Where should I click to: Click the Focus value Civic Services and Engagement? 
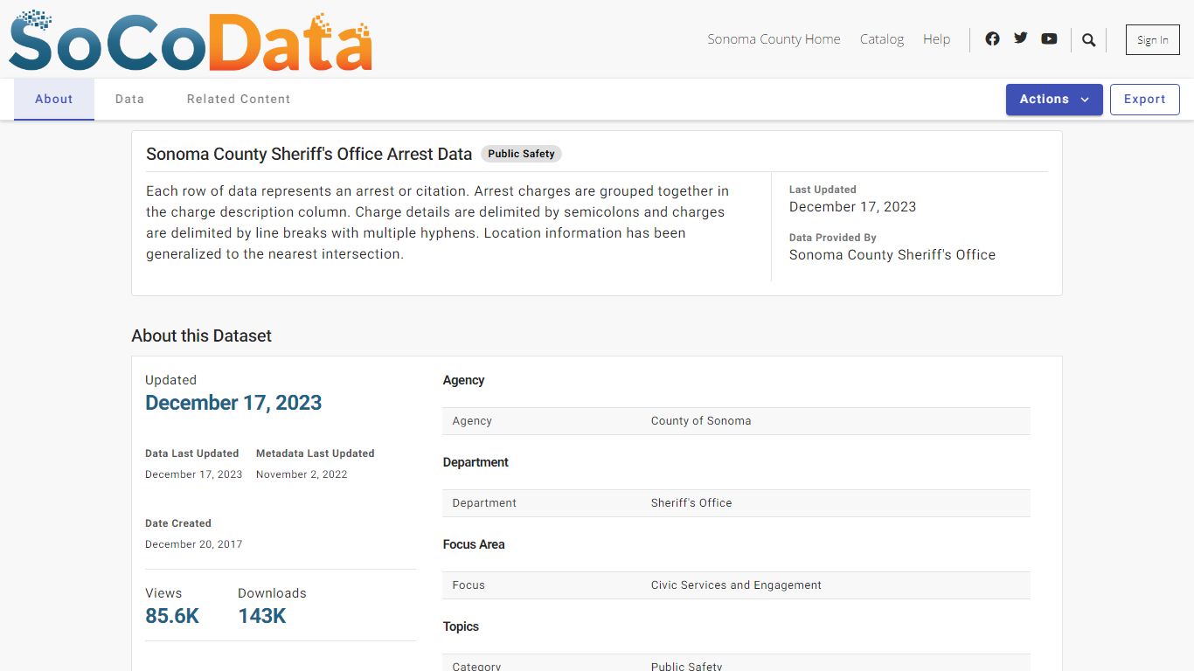(736, 585)
